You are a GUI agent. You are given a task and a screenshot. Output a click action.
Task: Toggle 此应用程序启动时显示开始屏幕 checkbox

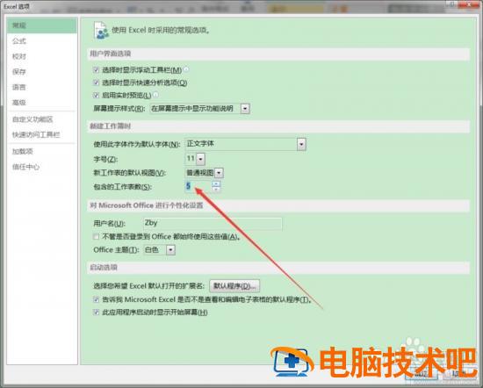96,313
